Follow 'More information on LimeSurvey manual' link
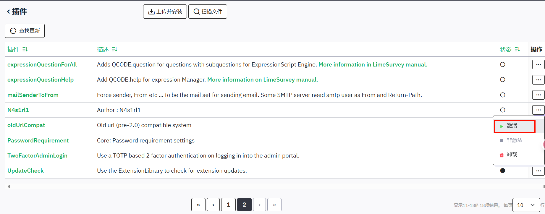Viewport: 545px width, 214px height. click(263, 80)
